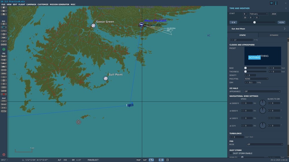Click the antenna tower icon at top right
This screenshot has width=289, height=162.
276,3
